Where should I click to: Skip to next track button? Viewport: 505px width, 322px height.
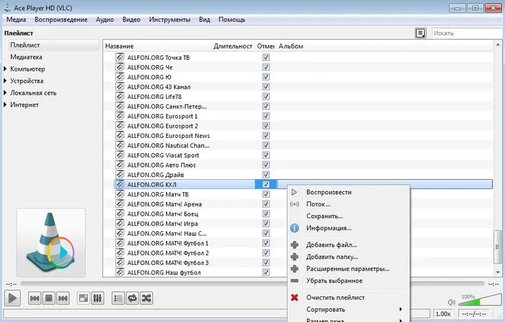[x=63, y=298]
